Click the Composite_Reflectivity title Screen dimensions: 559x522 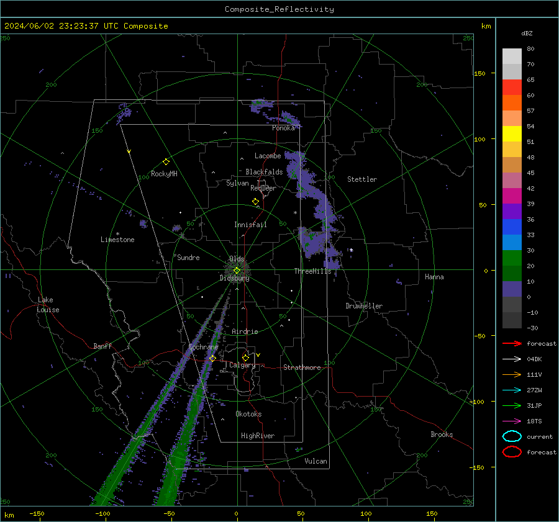click(279, 9)
